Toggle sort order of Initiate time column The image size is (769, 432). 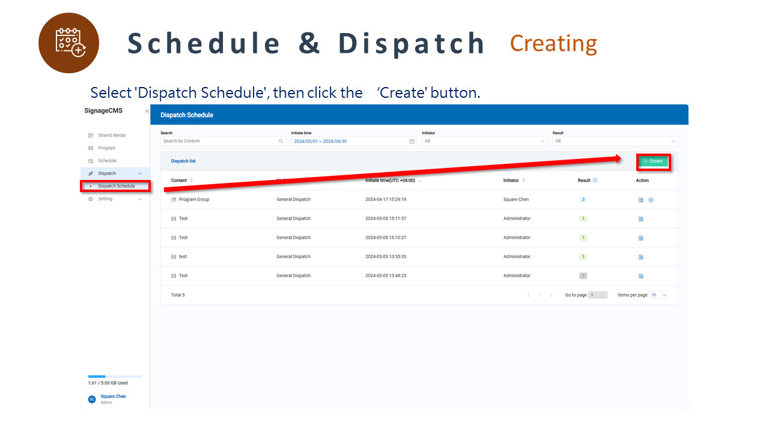[x=420, y=181]
